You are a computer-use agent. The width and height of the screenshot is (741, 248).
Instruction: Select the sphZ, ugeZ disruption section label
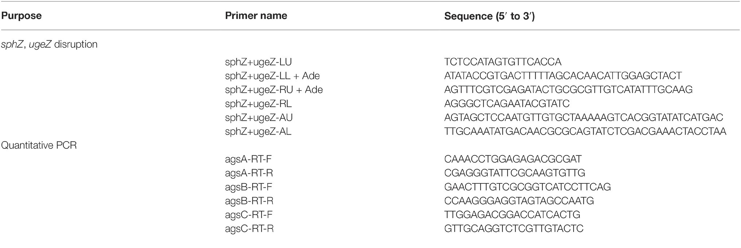[x=49, y=44]
